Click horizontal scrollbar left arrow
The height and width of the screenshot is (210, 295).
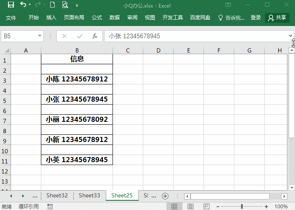187,196
